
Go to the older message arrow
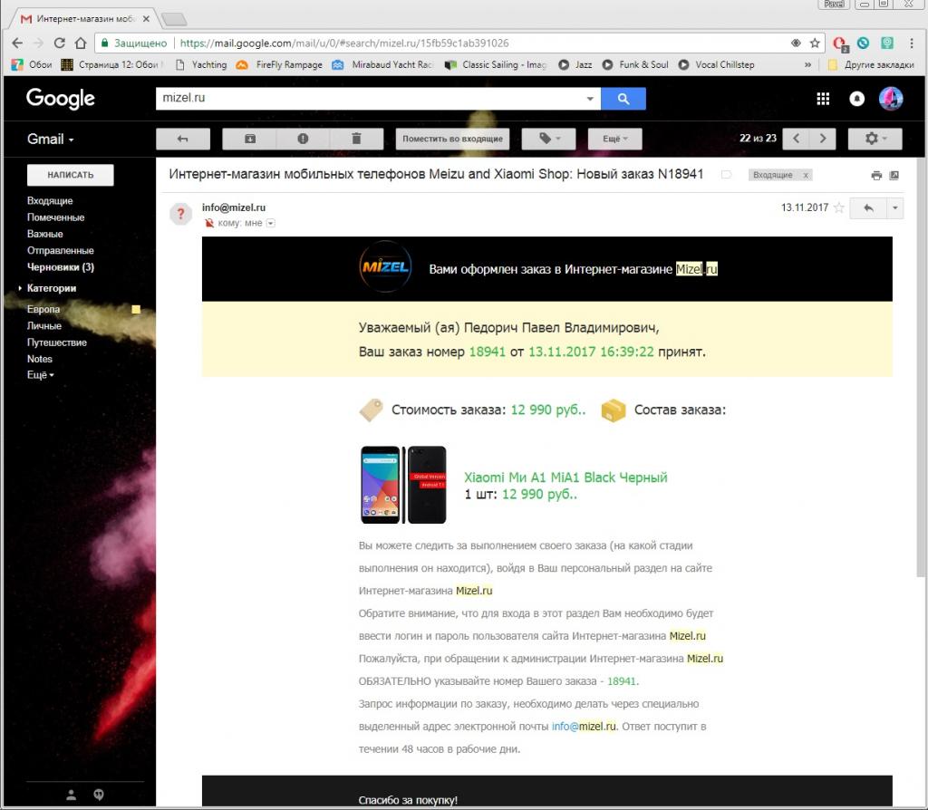[823, 139]
